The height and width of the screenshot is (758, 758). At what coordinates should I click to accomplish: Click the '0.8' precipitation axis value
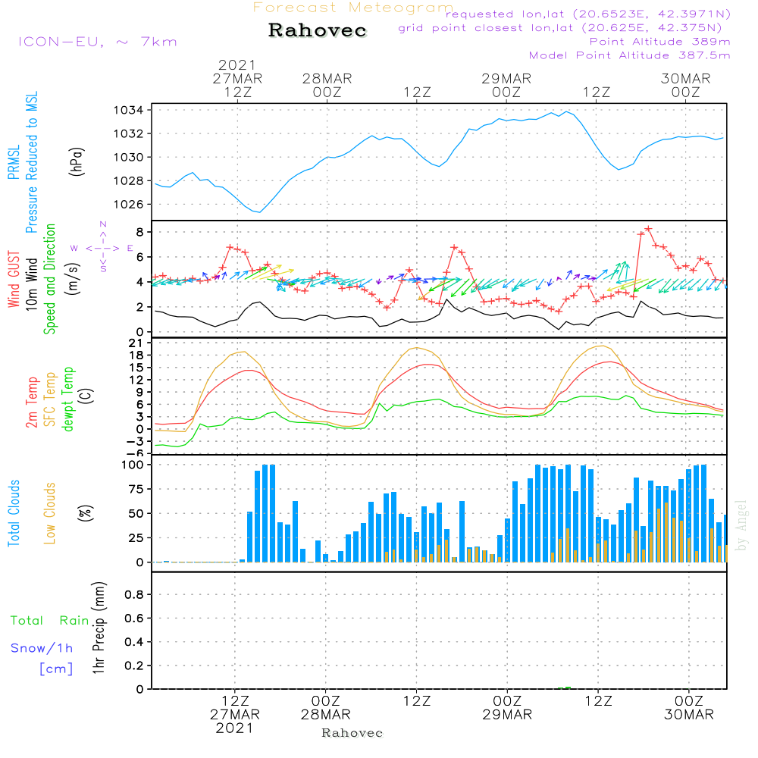(x=134, y=594)
